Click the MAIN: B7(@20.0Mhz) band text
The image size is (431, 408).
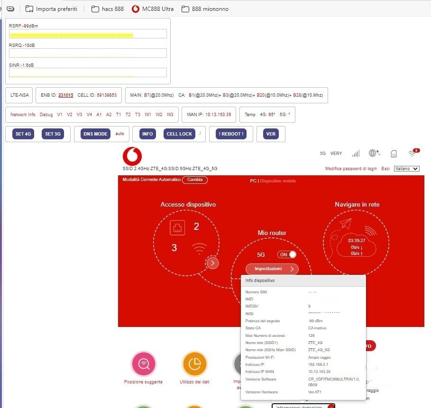pyautogui.click(x=152, y=95)
